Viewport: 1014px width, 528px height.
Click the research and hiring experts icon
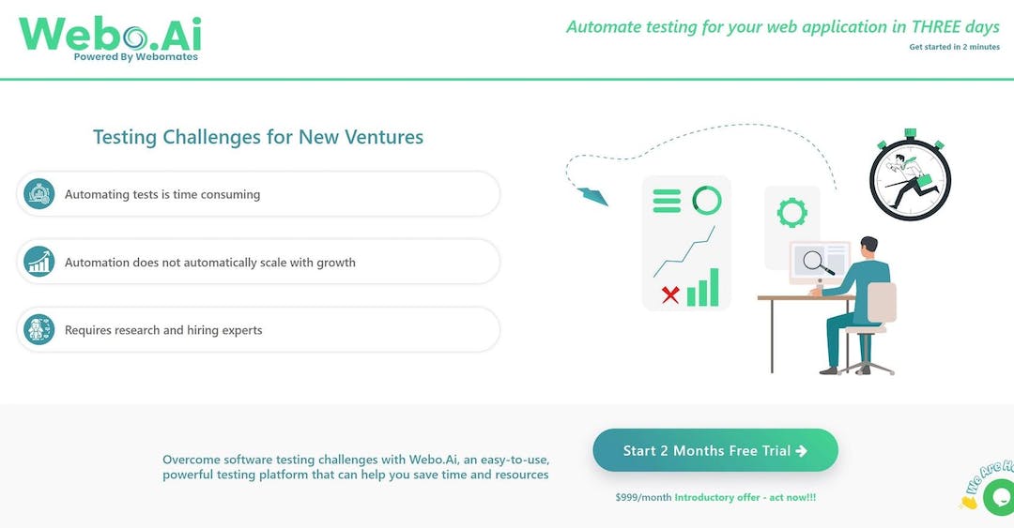coord(39,329)
